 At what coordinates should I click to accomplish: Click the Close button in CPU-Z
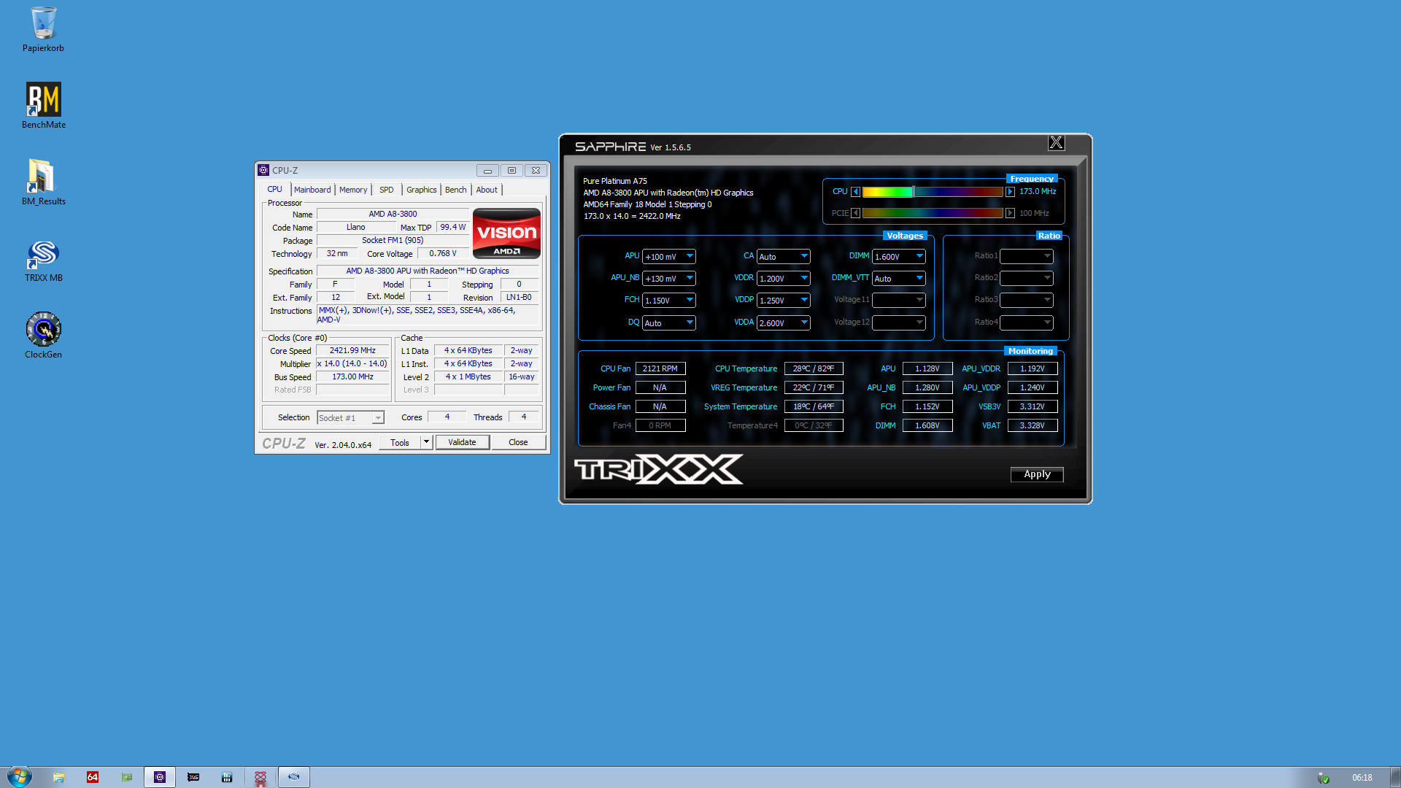pyautogui.click(x=518, y=442)
